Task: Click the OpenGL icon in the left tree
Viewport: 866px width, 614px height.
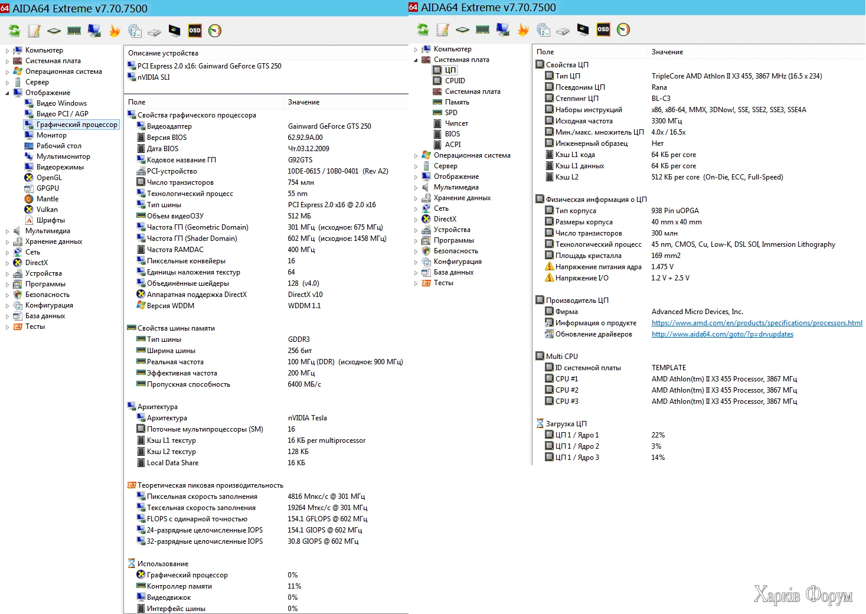Action: coord(29,178)
